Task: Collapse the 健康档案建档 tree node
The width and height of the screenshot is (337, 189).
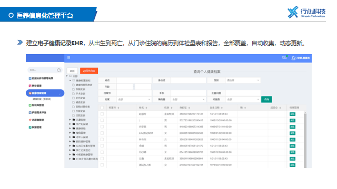Action: click(x=70, y=80)
